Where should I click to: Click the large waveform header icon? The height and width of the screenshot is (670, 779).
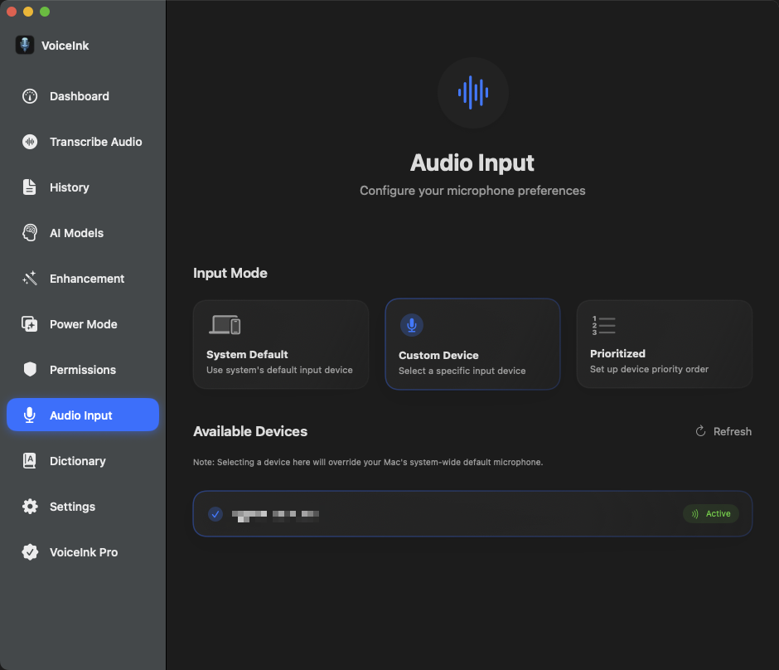[x=472, y=92]
